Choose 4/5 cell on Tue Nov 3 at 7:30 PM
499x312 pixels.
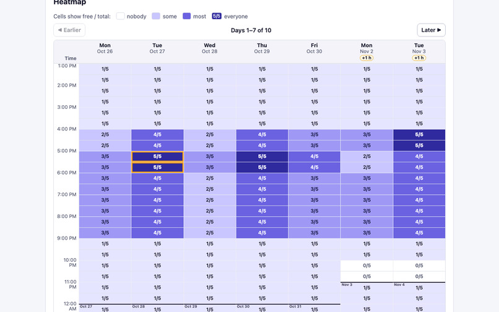(419, 210)
